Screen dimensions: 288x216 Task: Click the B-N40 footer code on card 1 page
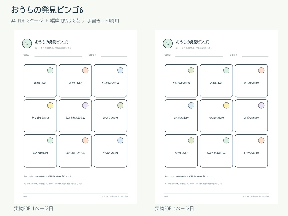click(25, 197)
